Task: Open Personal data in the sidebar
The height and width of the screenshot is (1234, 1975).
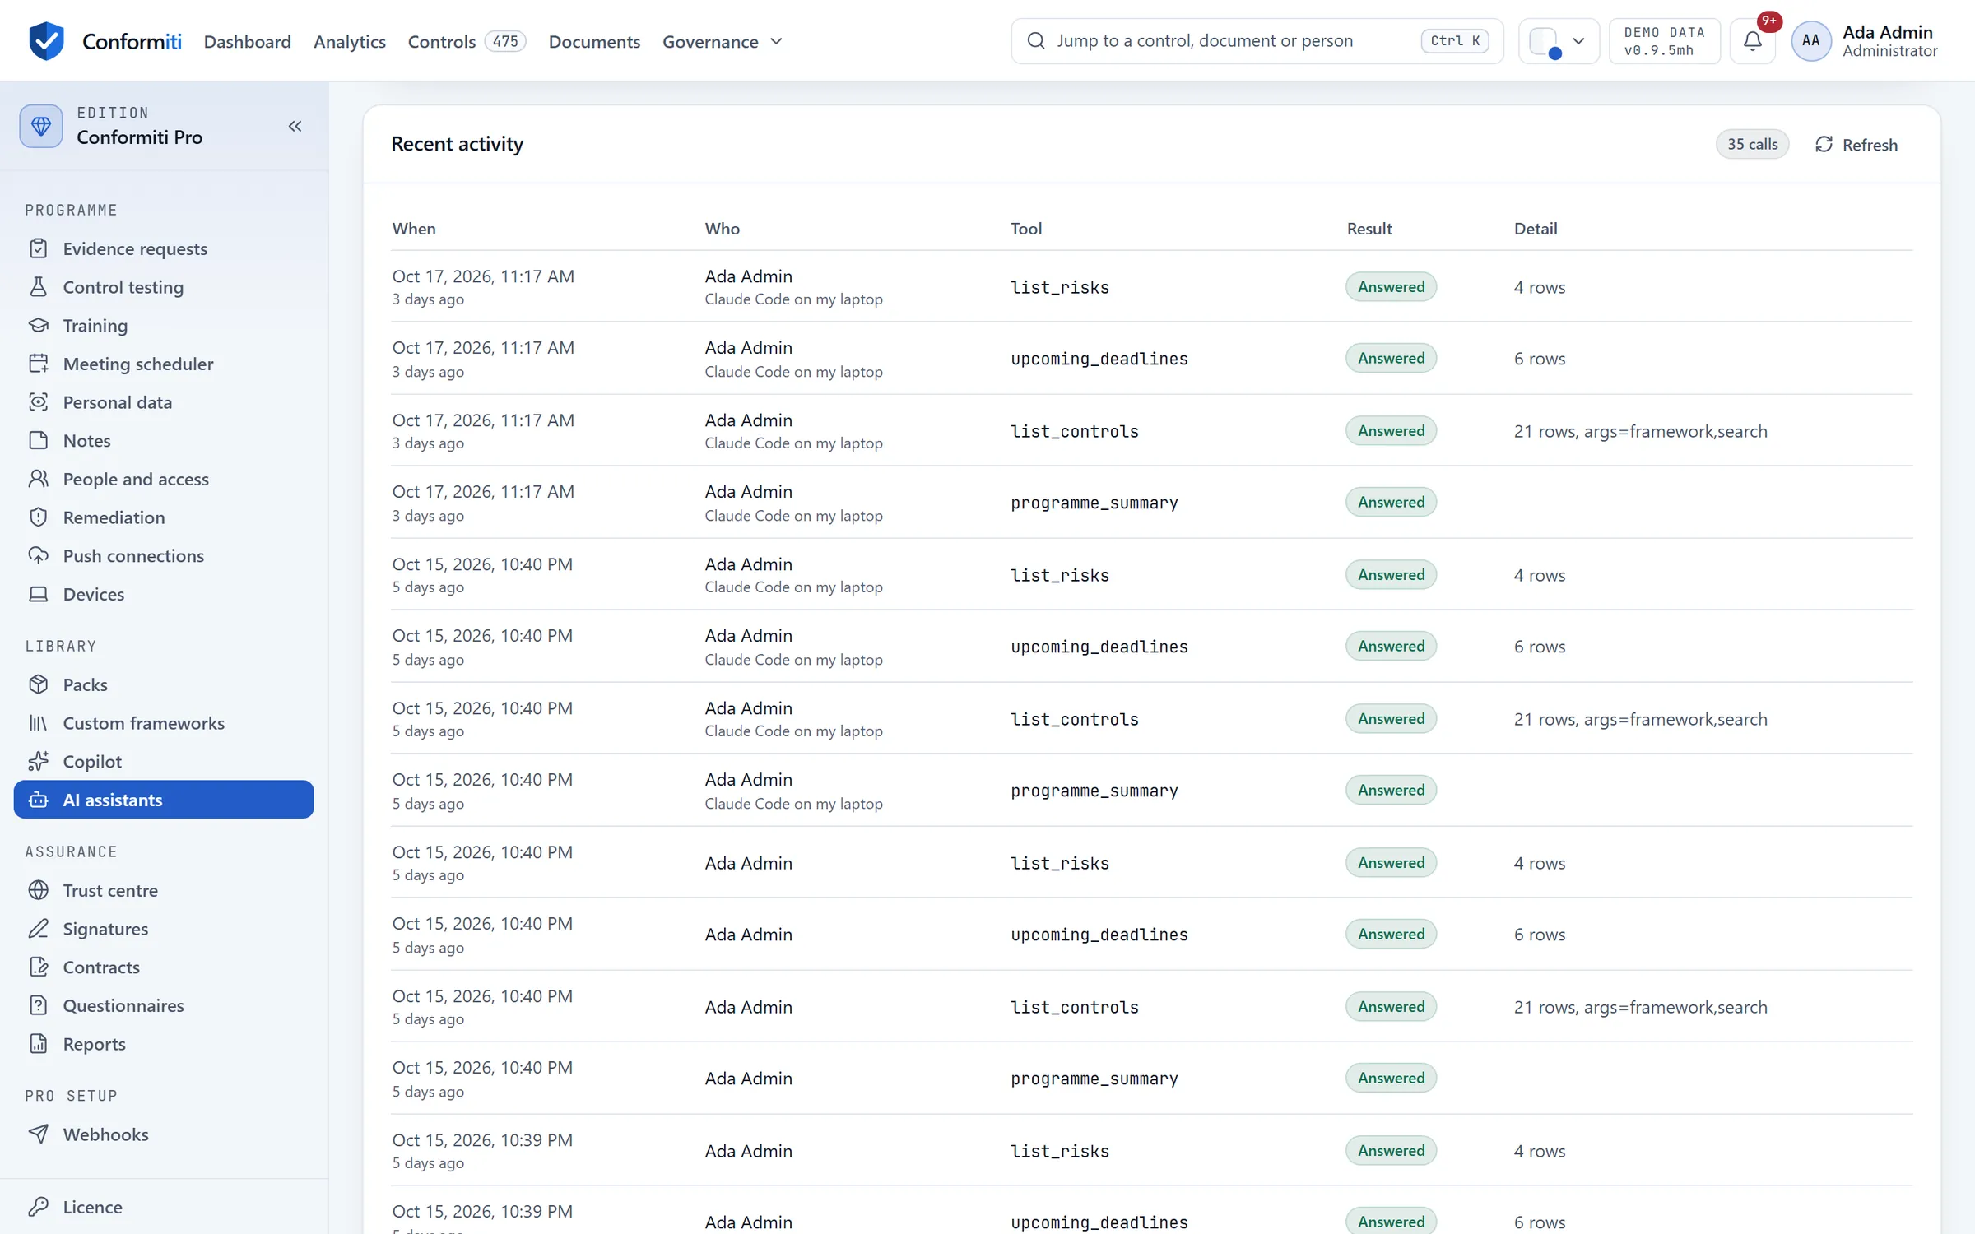Action: [164, 402]
